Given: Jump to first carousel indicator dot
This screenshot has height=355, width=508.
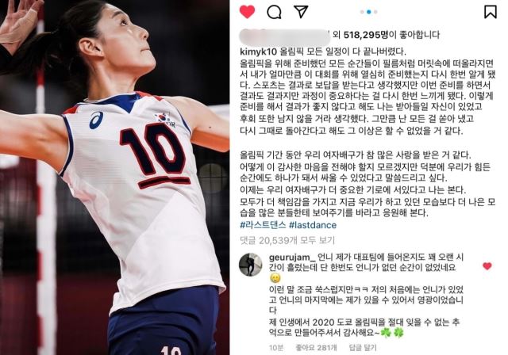Looking at the screenshot, I should [x=362, y=12].
